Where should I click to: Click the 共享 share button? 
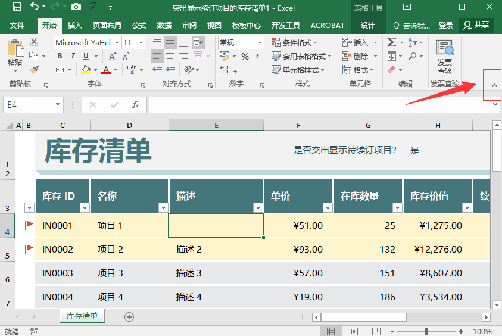click(x=476, y=25)
